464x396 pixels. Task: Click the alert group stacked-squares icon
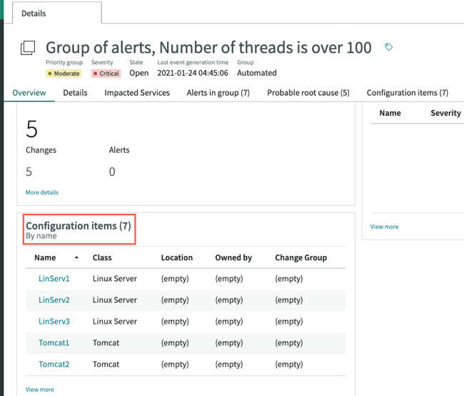tap(28, 48)
